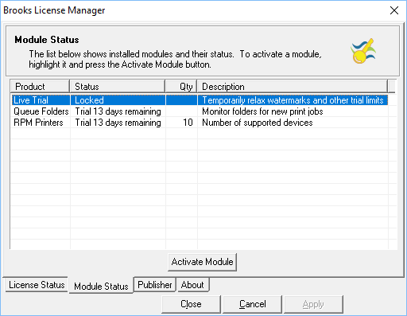407x316 pixels.
Task: Open the Publisher tab
Action: pos(155,285)
